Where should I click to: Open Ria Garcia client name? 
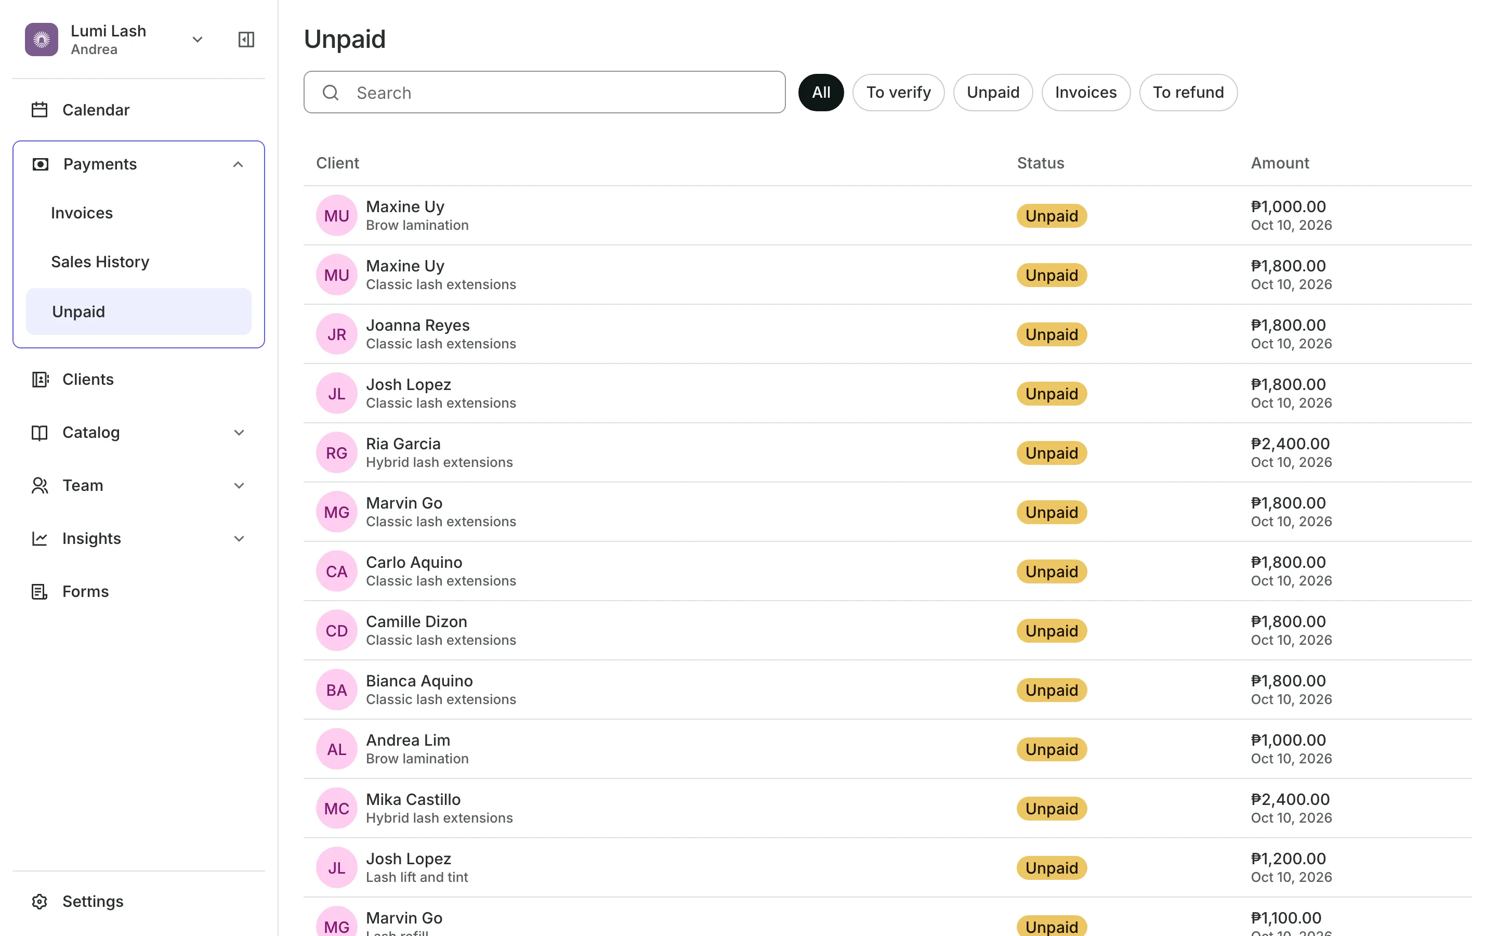tap(403, 444)
